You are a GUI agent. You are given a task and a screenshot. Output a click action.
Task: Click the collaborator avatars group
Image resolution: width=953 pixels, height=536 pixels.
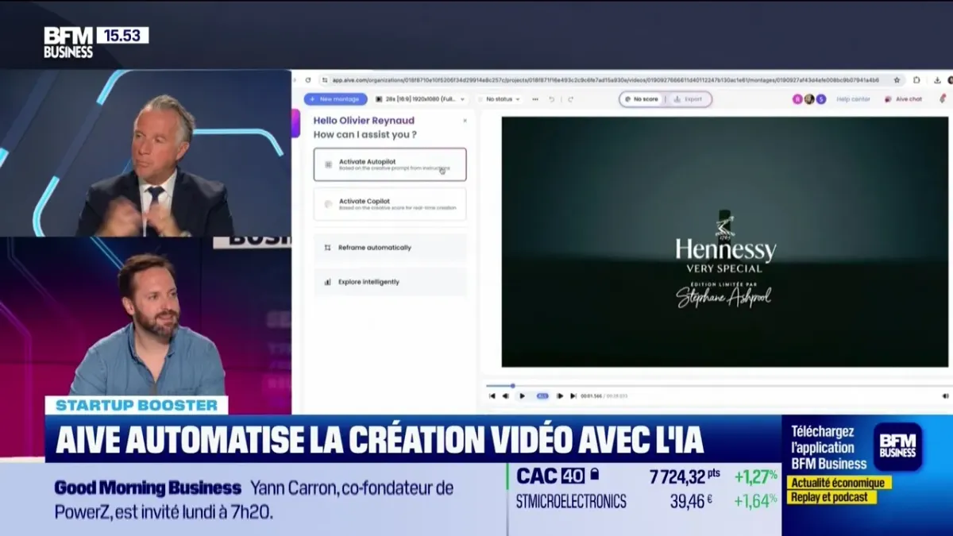(809, 99)
